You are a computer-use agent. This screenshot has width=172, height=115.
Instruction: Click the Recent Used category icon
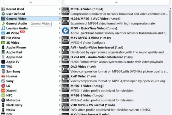[3, 9]
